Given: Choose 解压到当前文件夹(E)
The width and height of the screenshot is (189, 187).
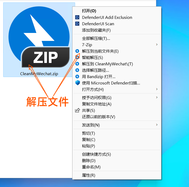Looking at the screenshot, I should [117, 51].
